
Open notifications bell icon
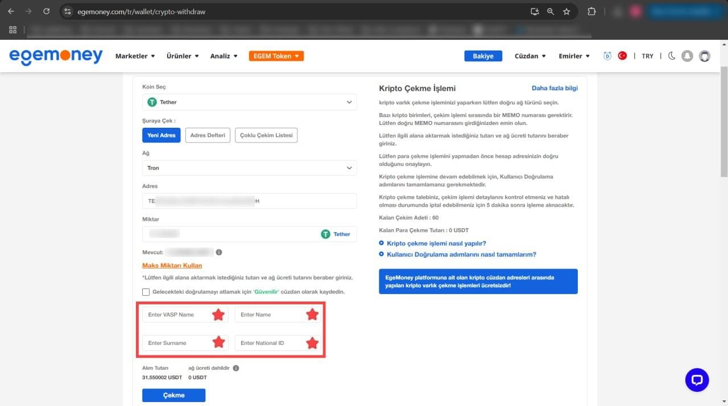pyautogui.click(x=687, y=56)
